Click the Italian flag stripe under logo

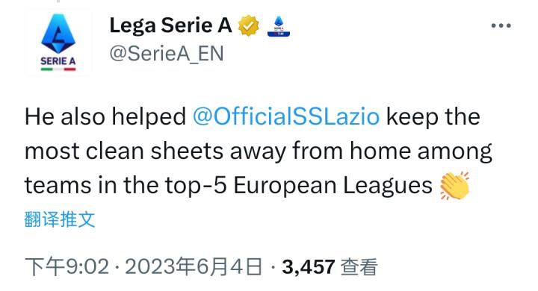58,69
